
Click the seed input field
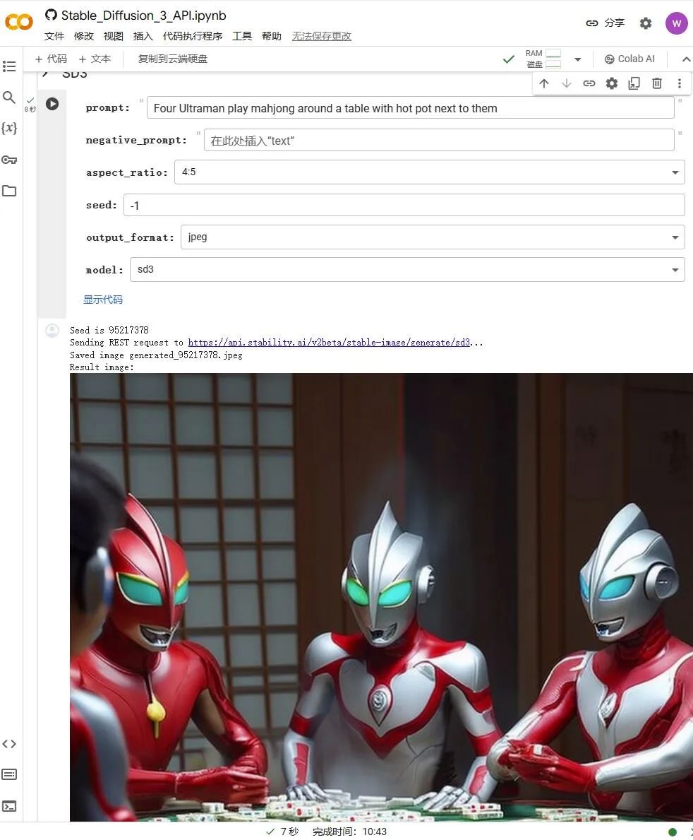[x=404, y=205]
